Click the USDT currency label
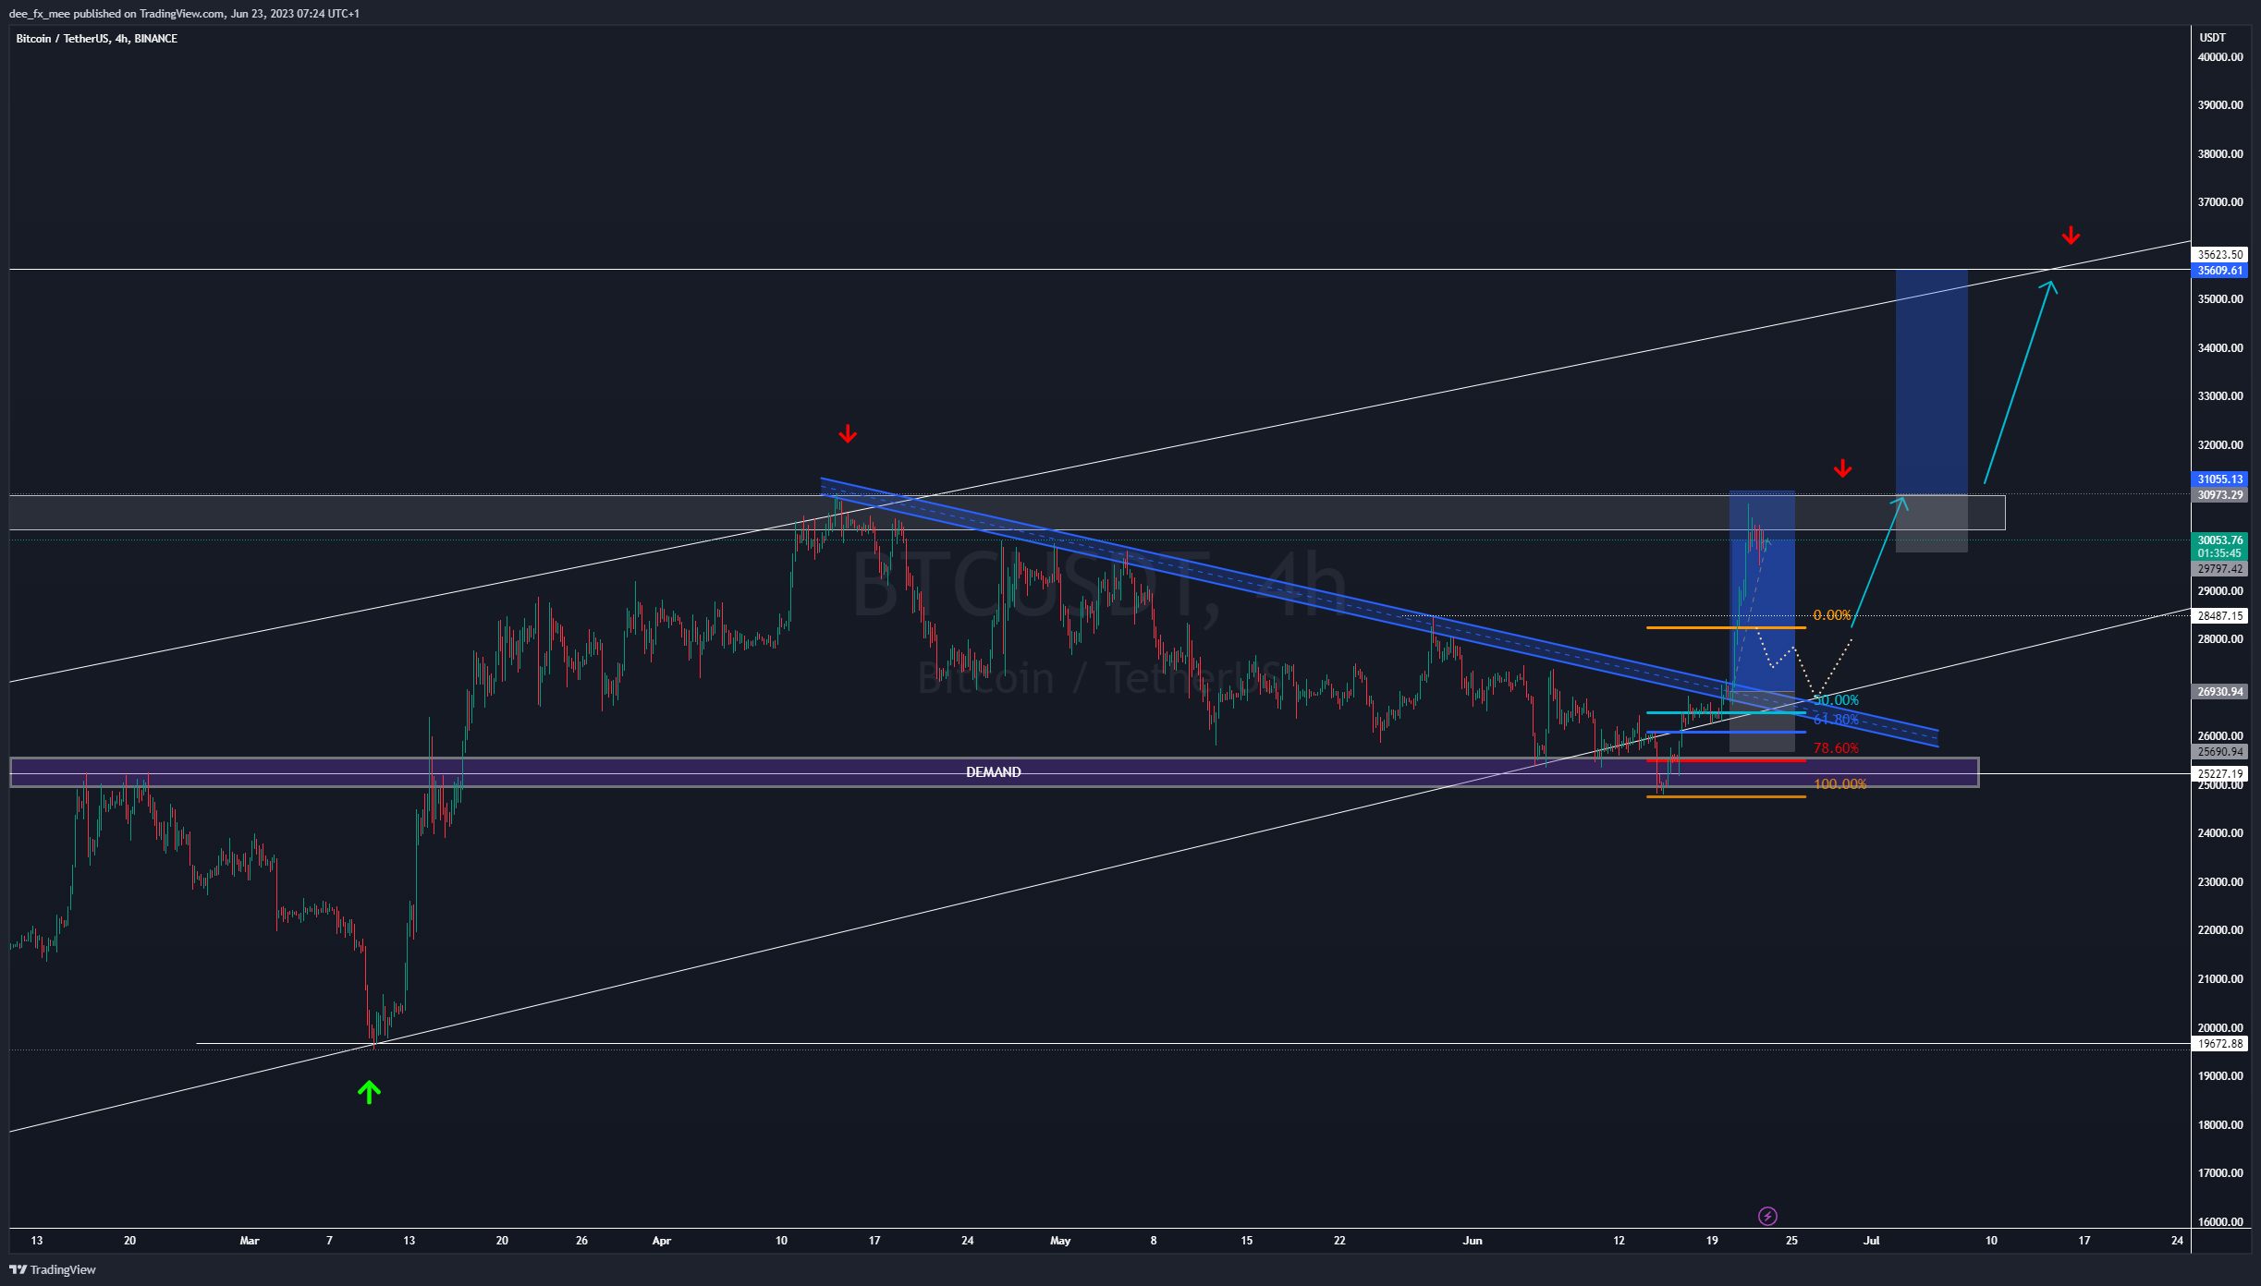The height and width of the screenshot is (1286, 2261). click(x=2213, y=38)
